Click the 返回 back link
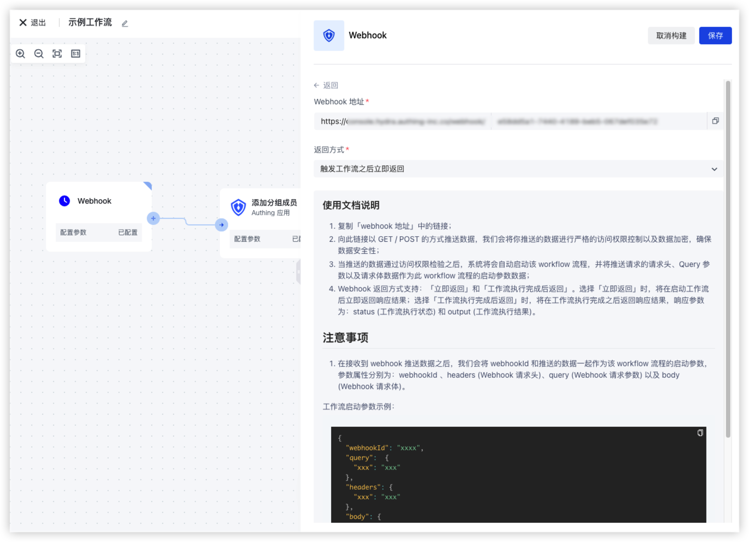Screen dimensions: 749x542 coord(326,86)
